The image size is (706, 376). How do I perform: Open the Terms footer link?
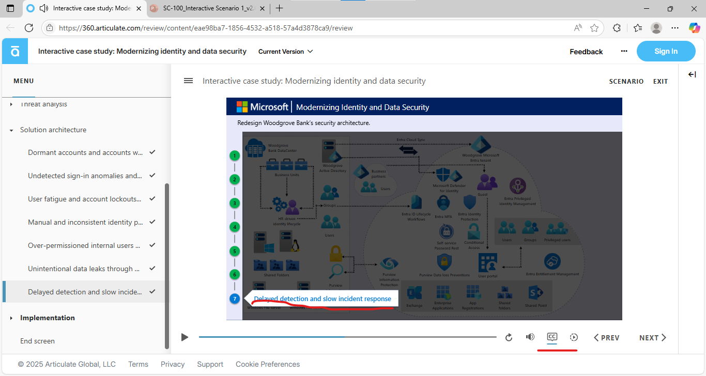[x=138, y=364]
